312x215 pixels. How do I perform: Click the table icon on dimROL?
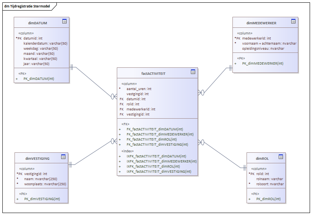(x=280, y=157)
